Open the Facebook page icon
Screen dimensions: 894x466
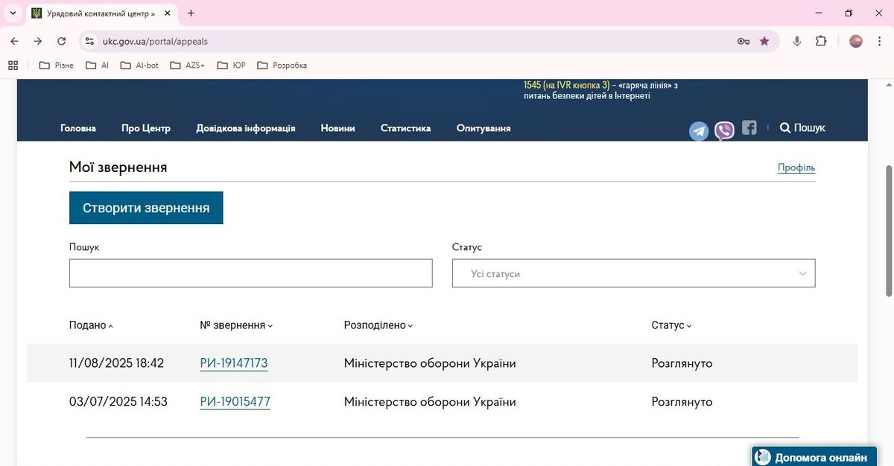point(749,127)
